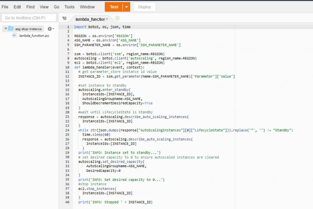Open the Tools menu

[x=69, y=7]
